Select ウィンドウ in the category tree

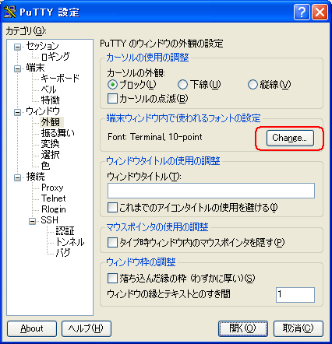[x=43, y=111]
